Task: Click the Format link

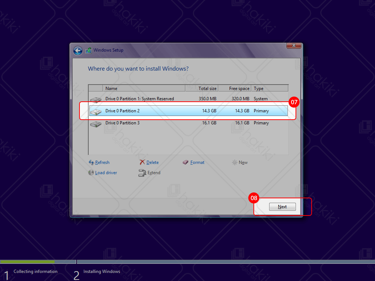Action: coord(197,162)
